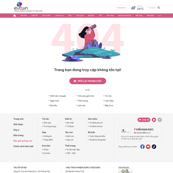Viewport: 173px width, 173px height.
Task: Open the home icon in navigation bar
Action: tap(15, 16)
